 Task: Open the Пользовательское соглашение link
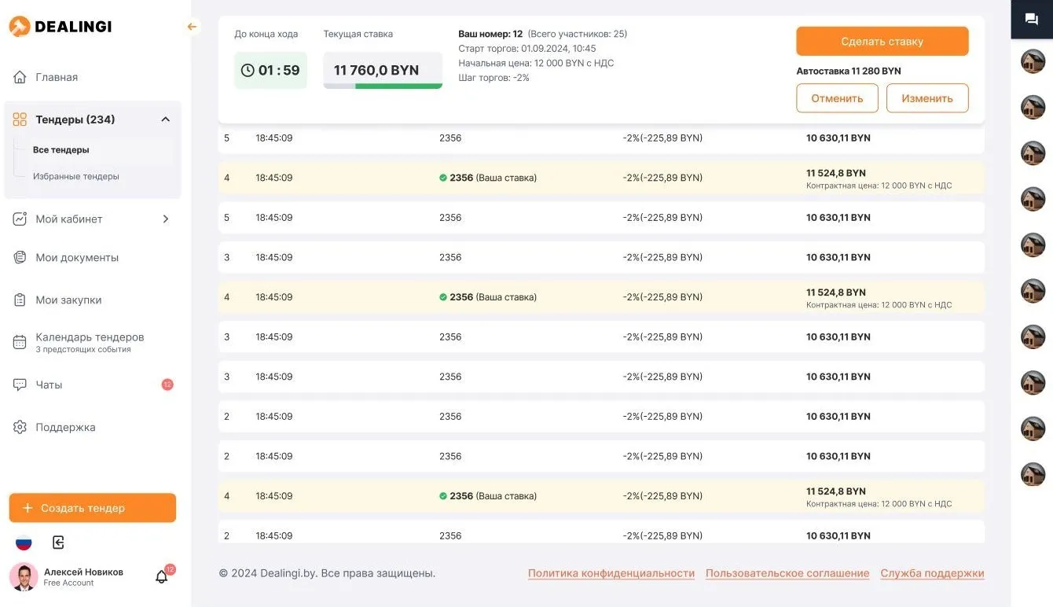(x=787, y=573)
